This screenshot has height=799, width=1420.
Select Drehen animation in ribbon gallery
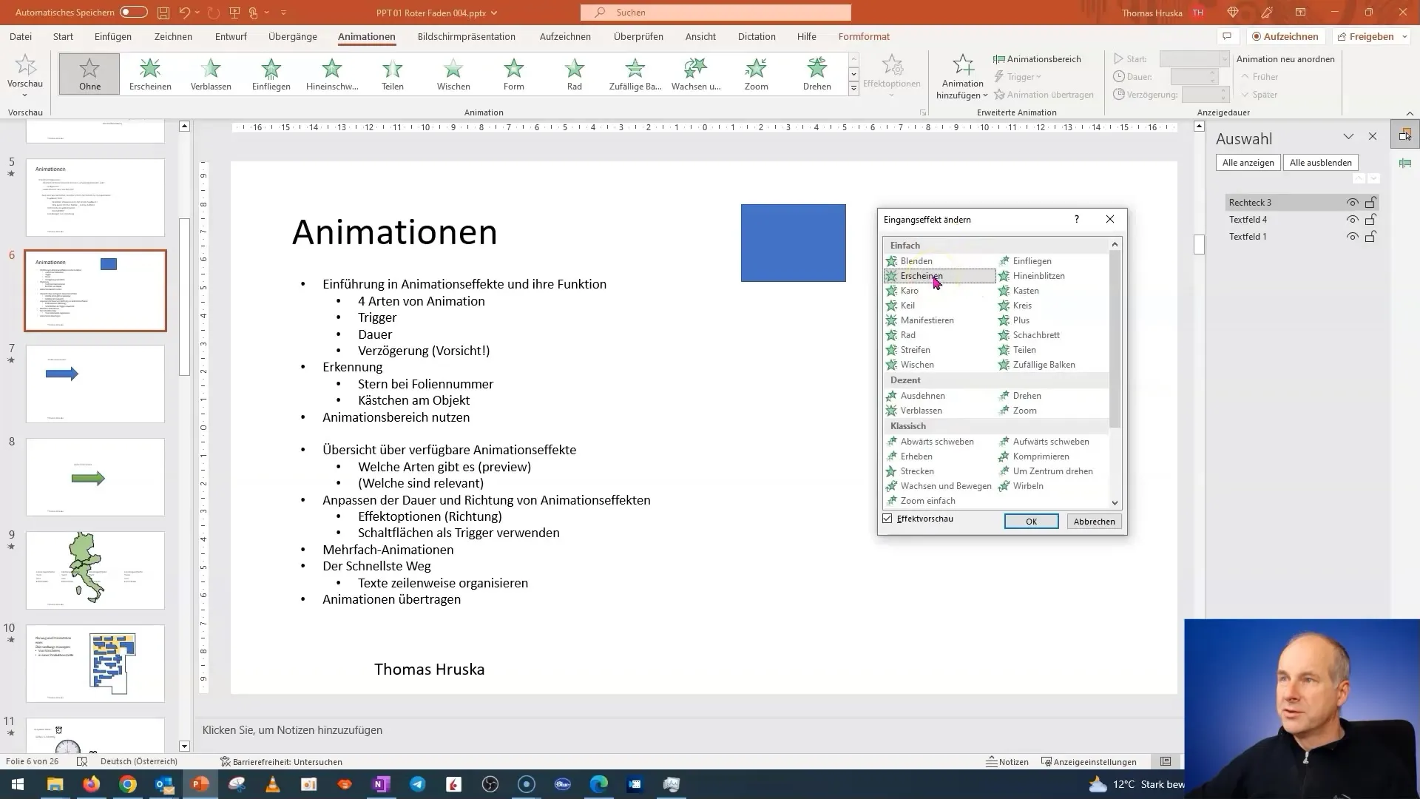coord(817,74)
